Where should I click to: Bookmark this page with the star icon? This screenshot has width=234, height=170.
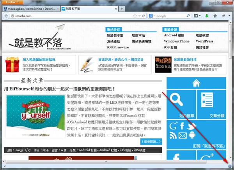pos(135,16)
